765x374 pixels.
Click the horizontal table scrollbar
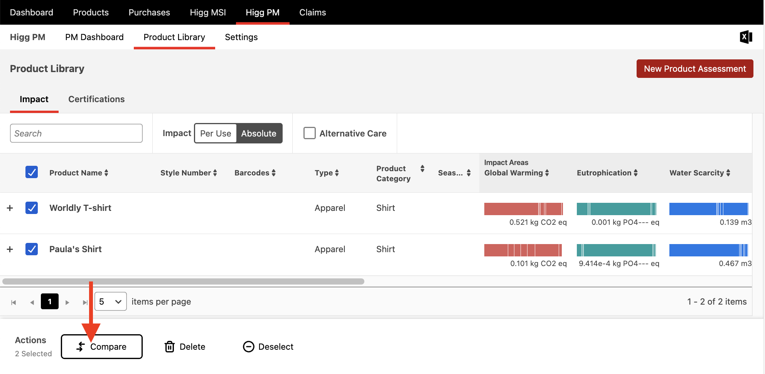point(183,281)
